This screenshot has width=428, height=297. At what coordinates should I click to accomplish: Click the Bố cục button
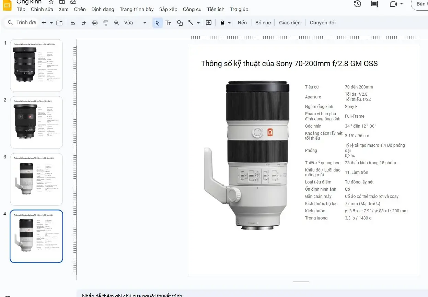click(x=263, y=23)
